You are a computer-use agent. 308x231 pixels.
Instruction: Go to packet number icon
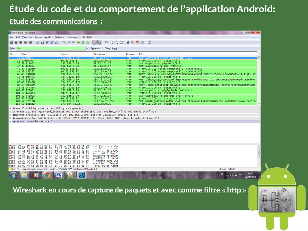(x=78, y=42)
